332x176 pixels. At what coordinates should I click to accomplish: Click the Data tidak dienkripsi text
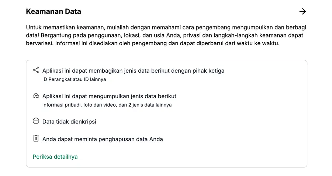(x=69, y=122)
